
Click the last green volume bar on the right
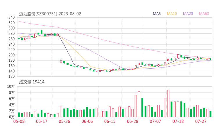click(210, 114)
